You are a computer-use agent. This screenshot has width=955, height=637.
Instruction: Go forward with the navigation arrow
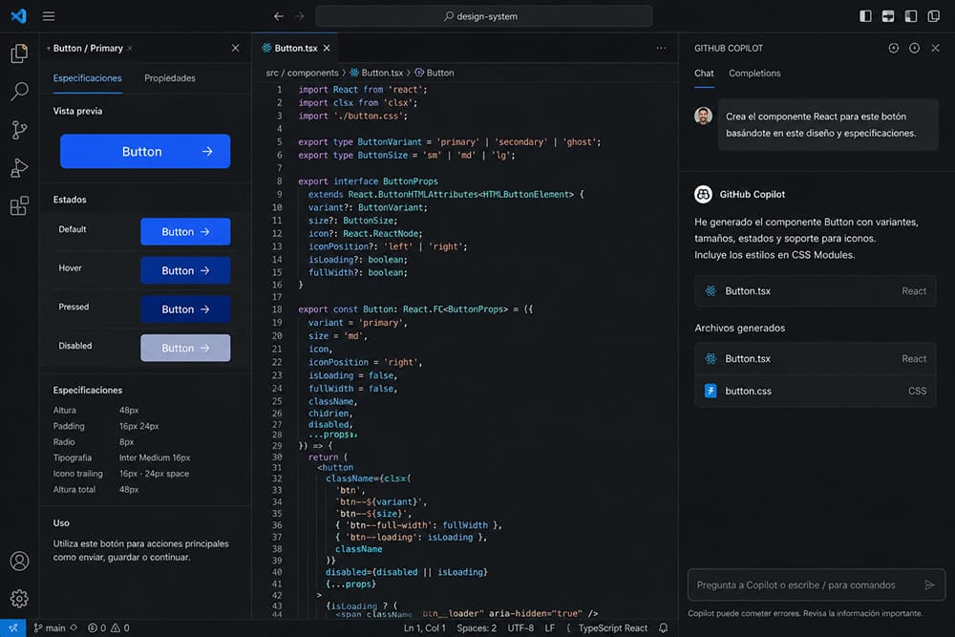tap(299, 16)
